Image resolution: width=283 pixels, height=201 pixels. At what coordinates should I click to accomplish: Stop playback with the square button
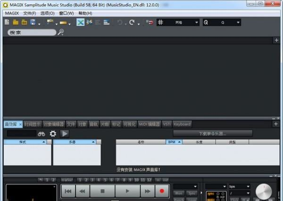pyautogui.click(x=102, y=191)
